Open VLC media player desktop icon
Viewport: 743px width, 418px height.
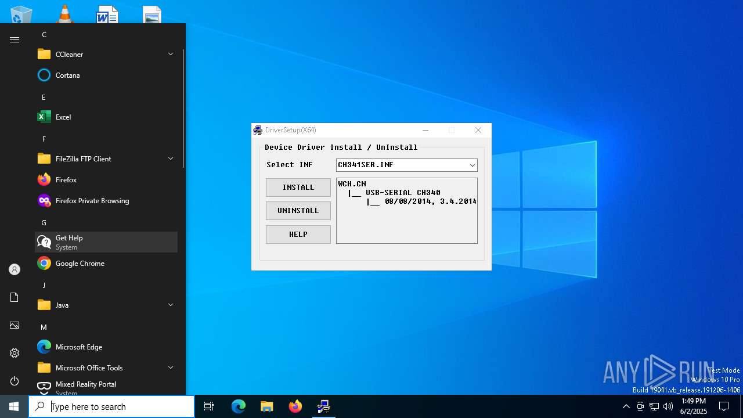coord(64,14)
